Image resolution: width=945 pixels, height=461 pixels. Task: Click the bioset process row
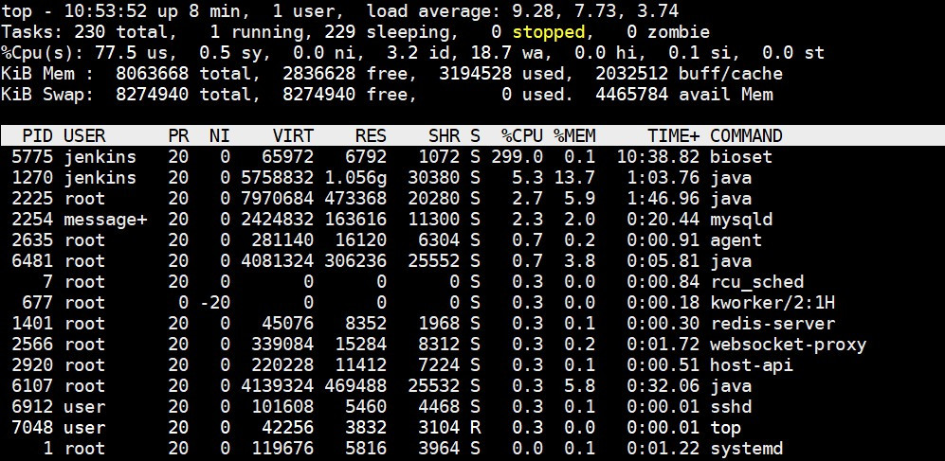click(x=472, y=157)
